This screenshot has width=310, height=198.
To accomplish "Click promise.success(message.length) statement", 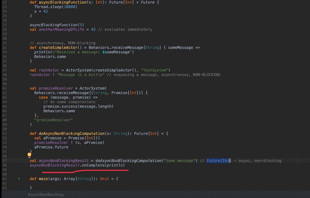I will (78, 106).
